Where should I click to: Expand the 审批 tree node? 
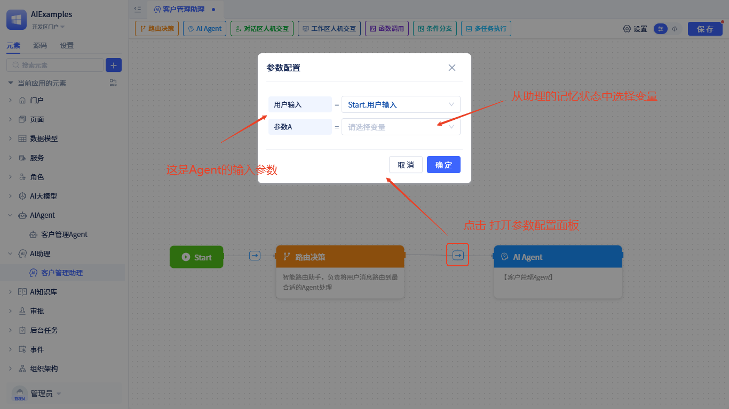(10, 311)
